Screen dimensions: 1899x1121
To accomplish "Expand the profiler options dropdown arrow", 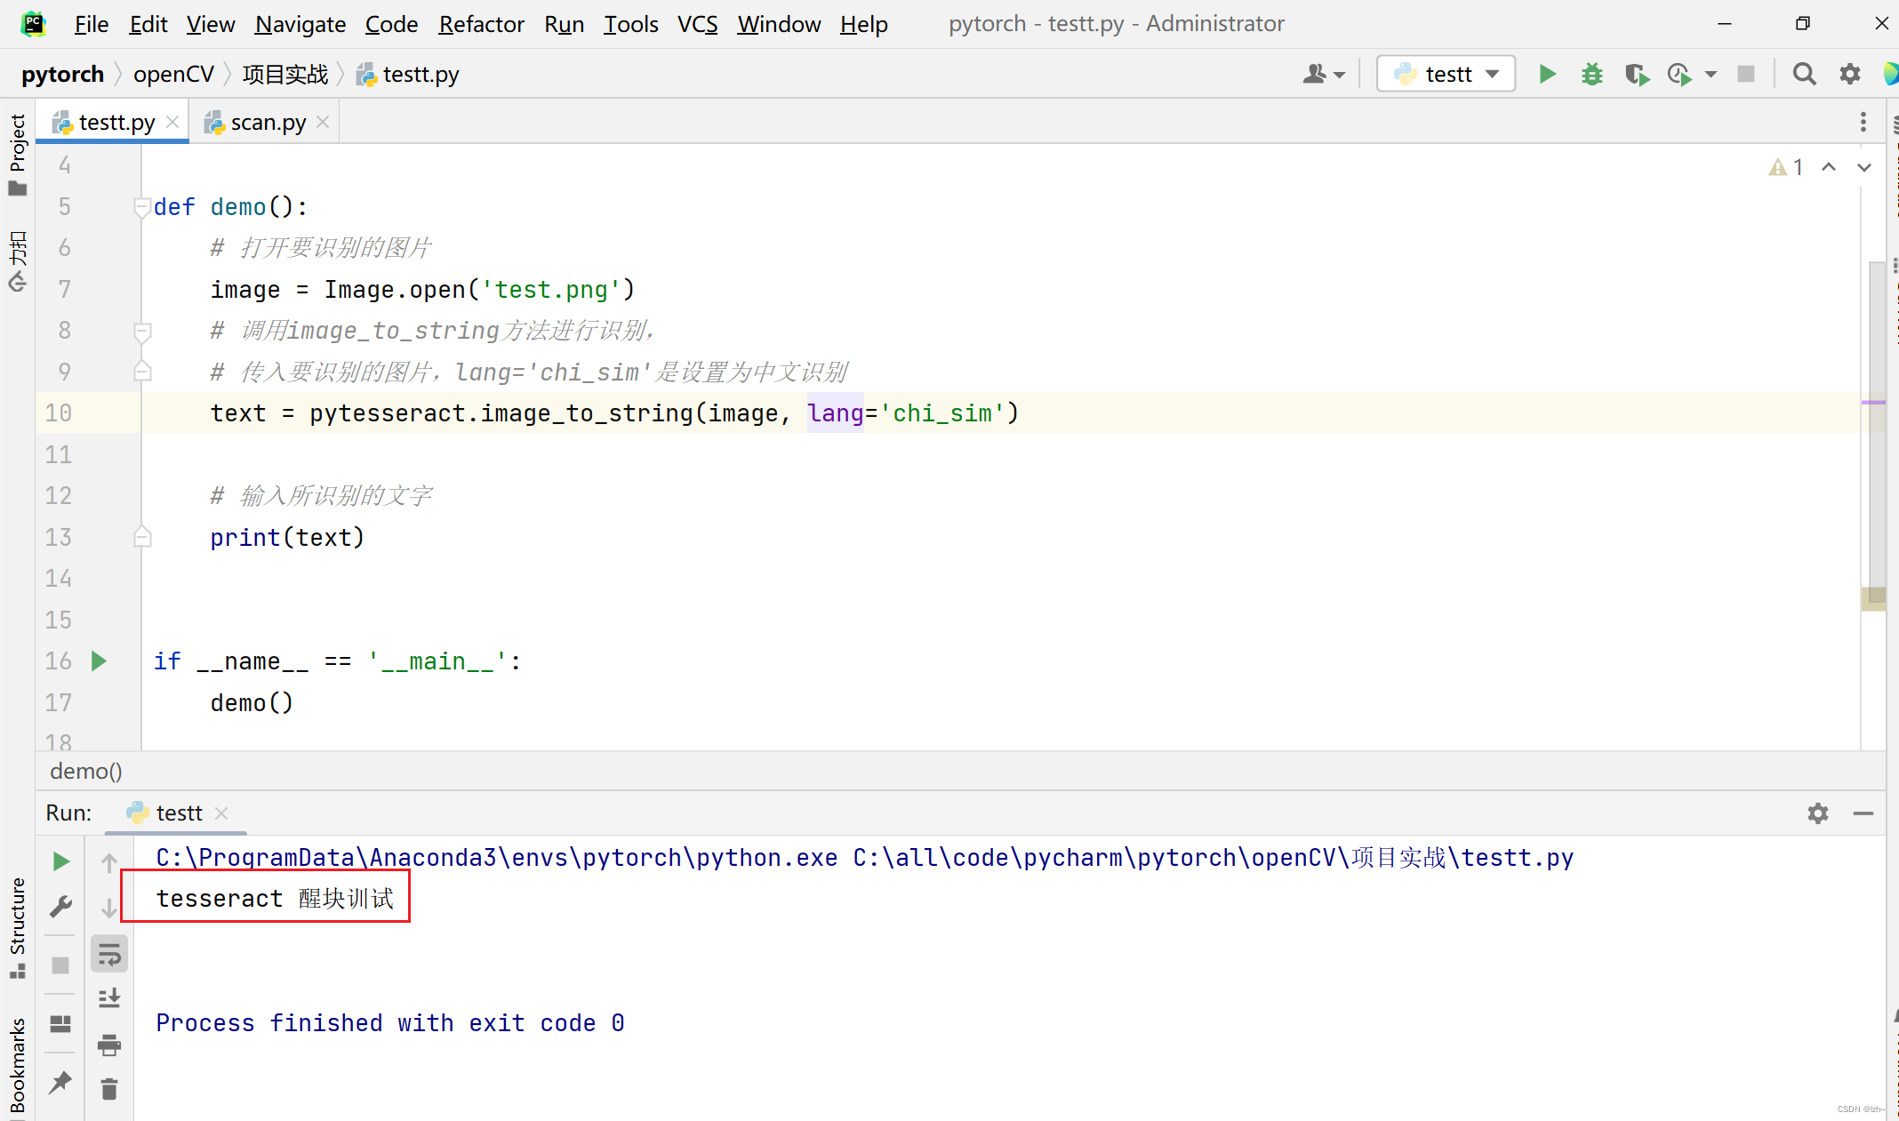I will pos(1711,75).
